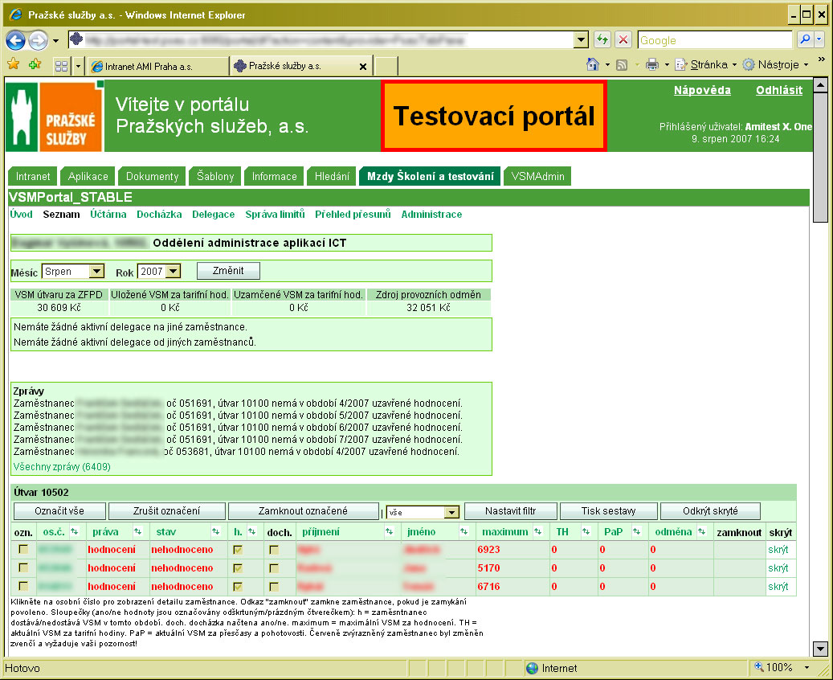Click the browser address bar field
Screen dimensions: 833x680
(x=322, y=40)
